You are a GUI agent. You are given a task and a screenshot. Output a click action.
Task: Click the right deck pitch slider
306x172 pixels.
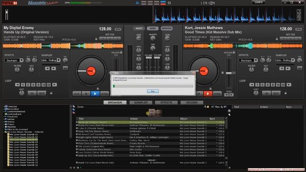tap(229, 73)
